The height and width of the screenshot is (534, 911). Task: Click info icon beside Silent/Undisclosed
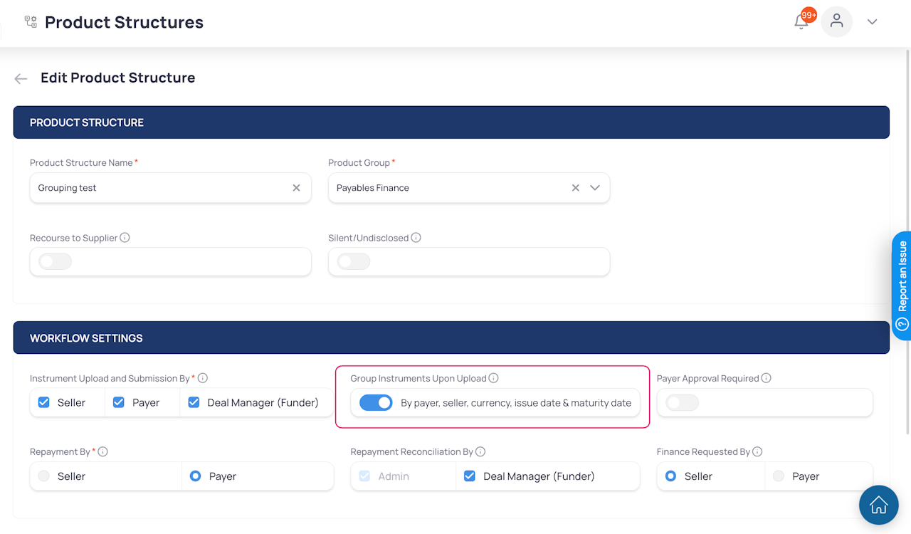click(416, 238)
